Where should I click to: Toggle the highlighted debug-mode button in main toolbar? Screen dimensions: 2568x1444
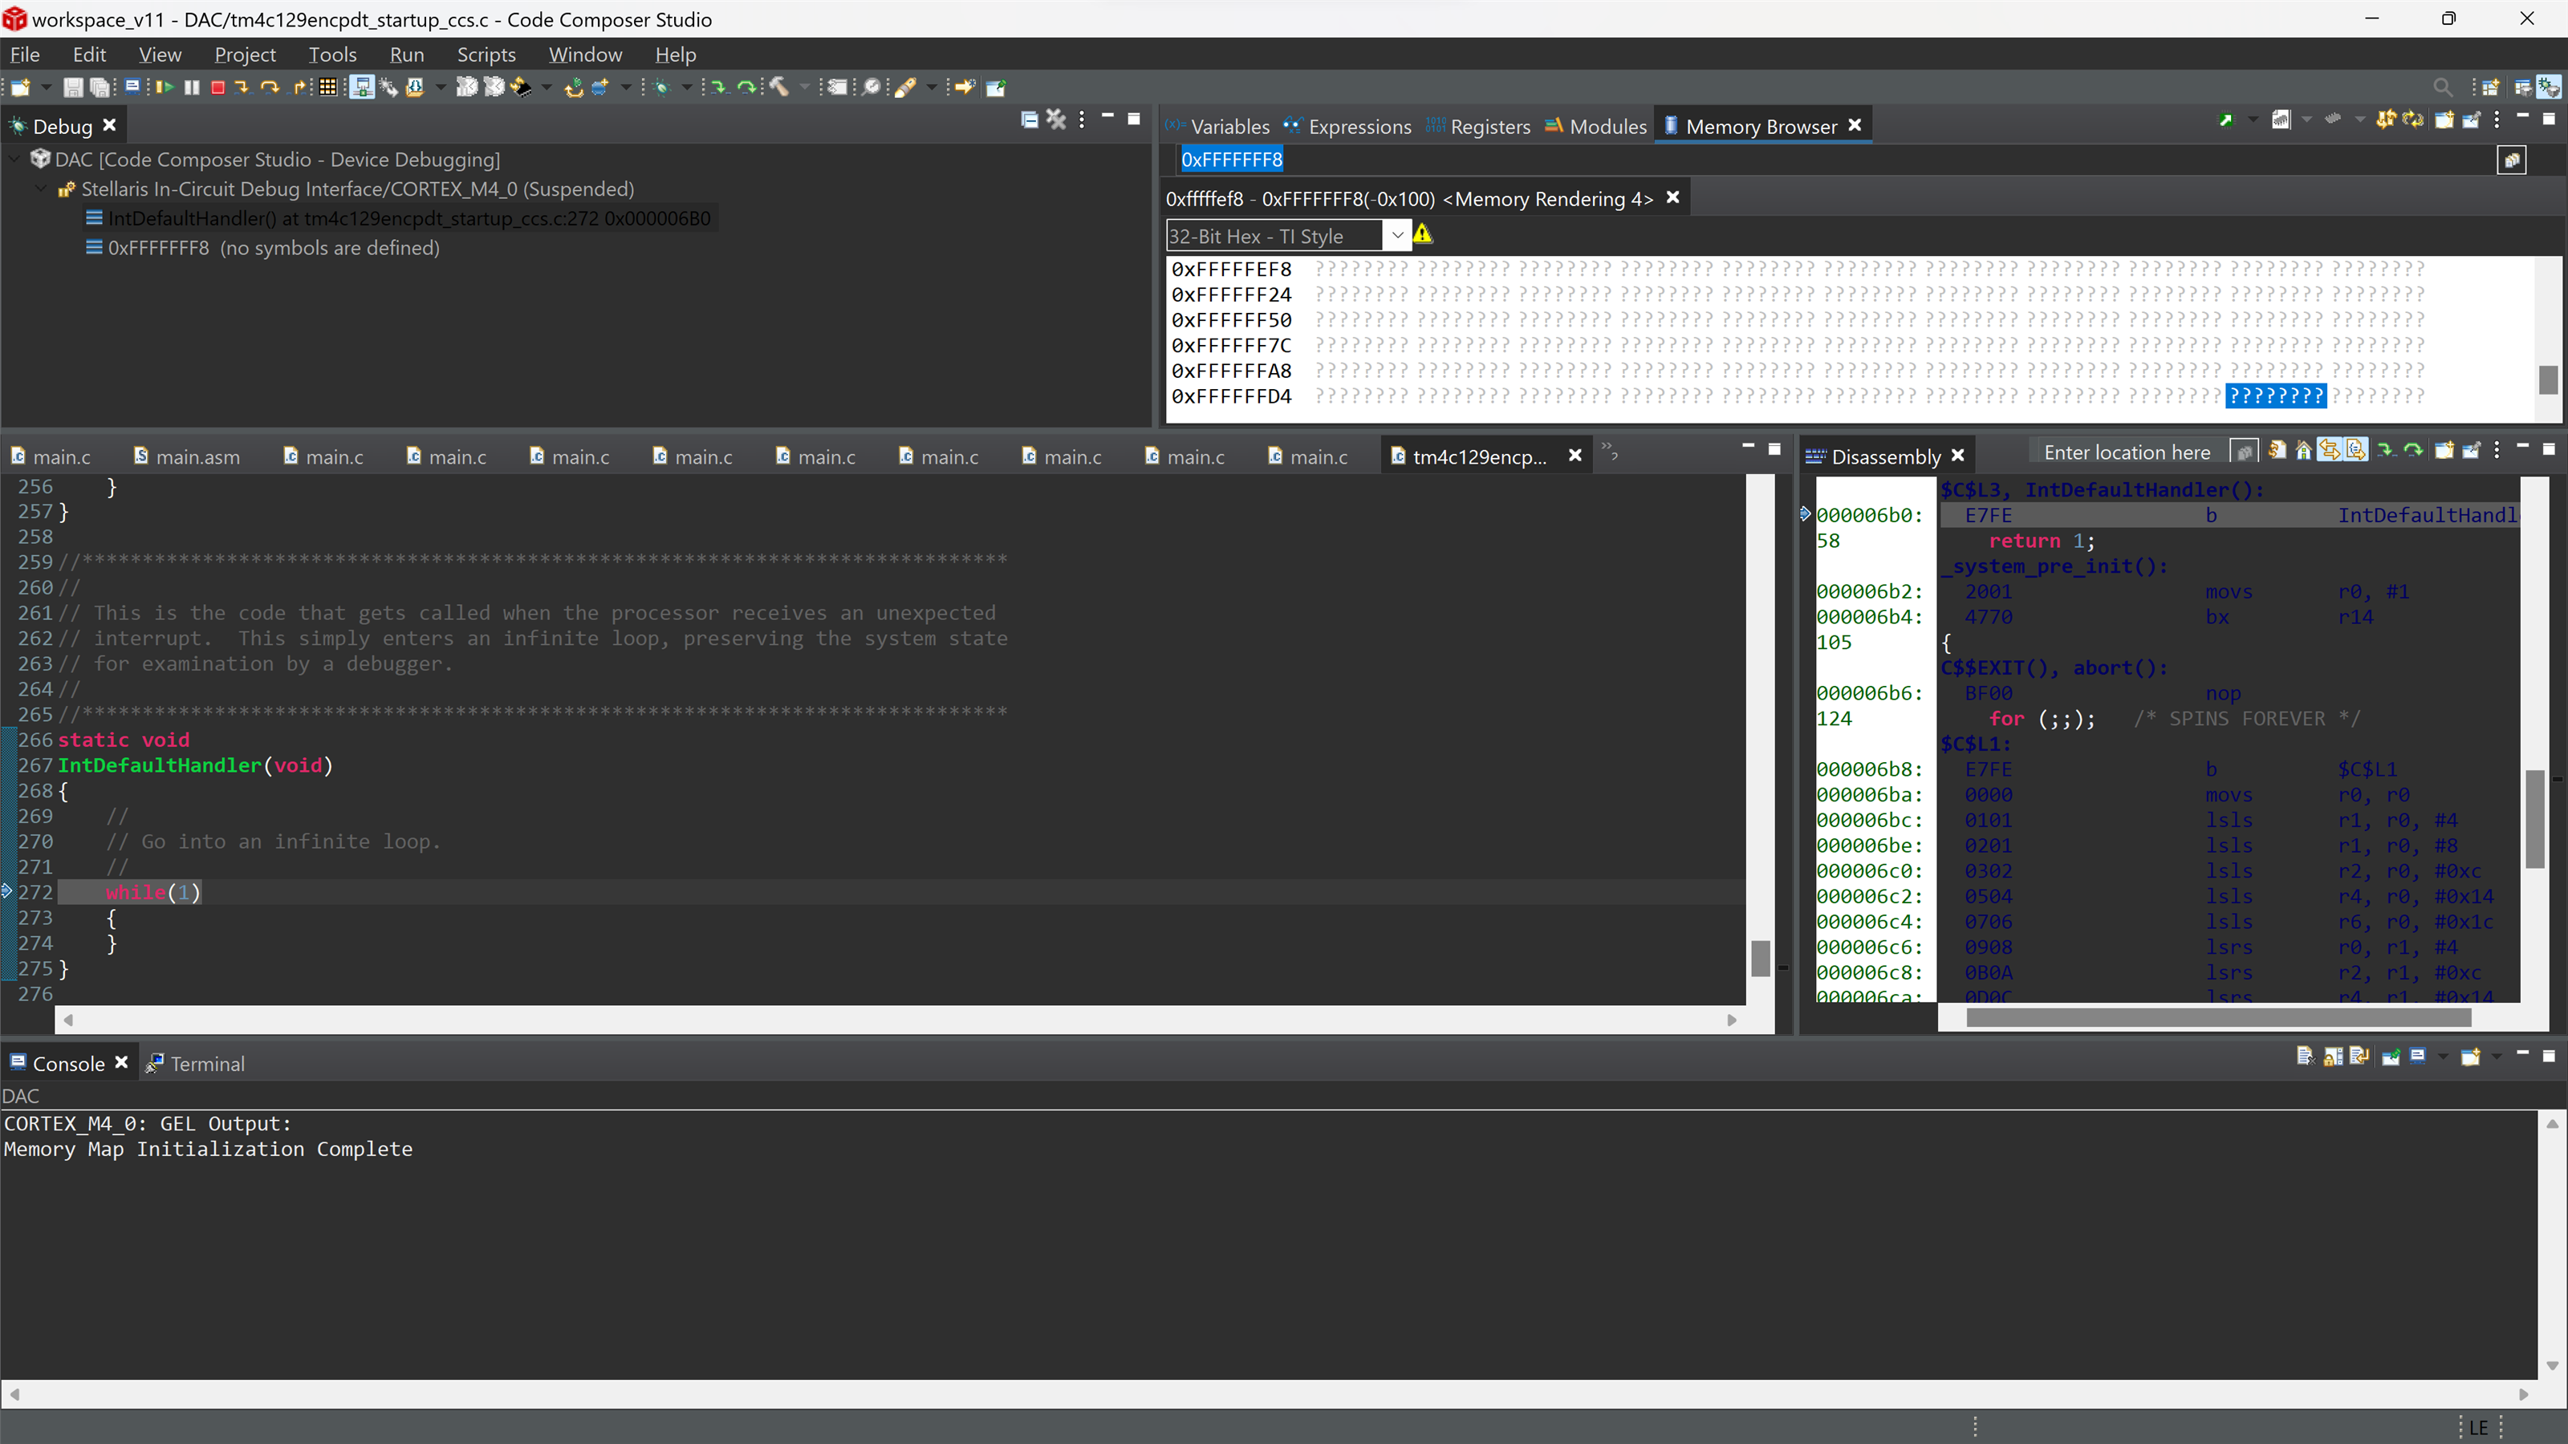pos(362,87)
